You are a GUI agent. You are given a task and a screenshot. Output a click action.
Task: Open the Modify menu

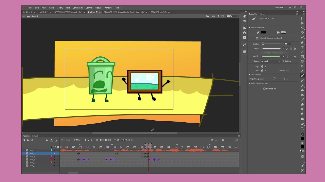click(x=60, y=8)
